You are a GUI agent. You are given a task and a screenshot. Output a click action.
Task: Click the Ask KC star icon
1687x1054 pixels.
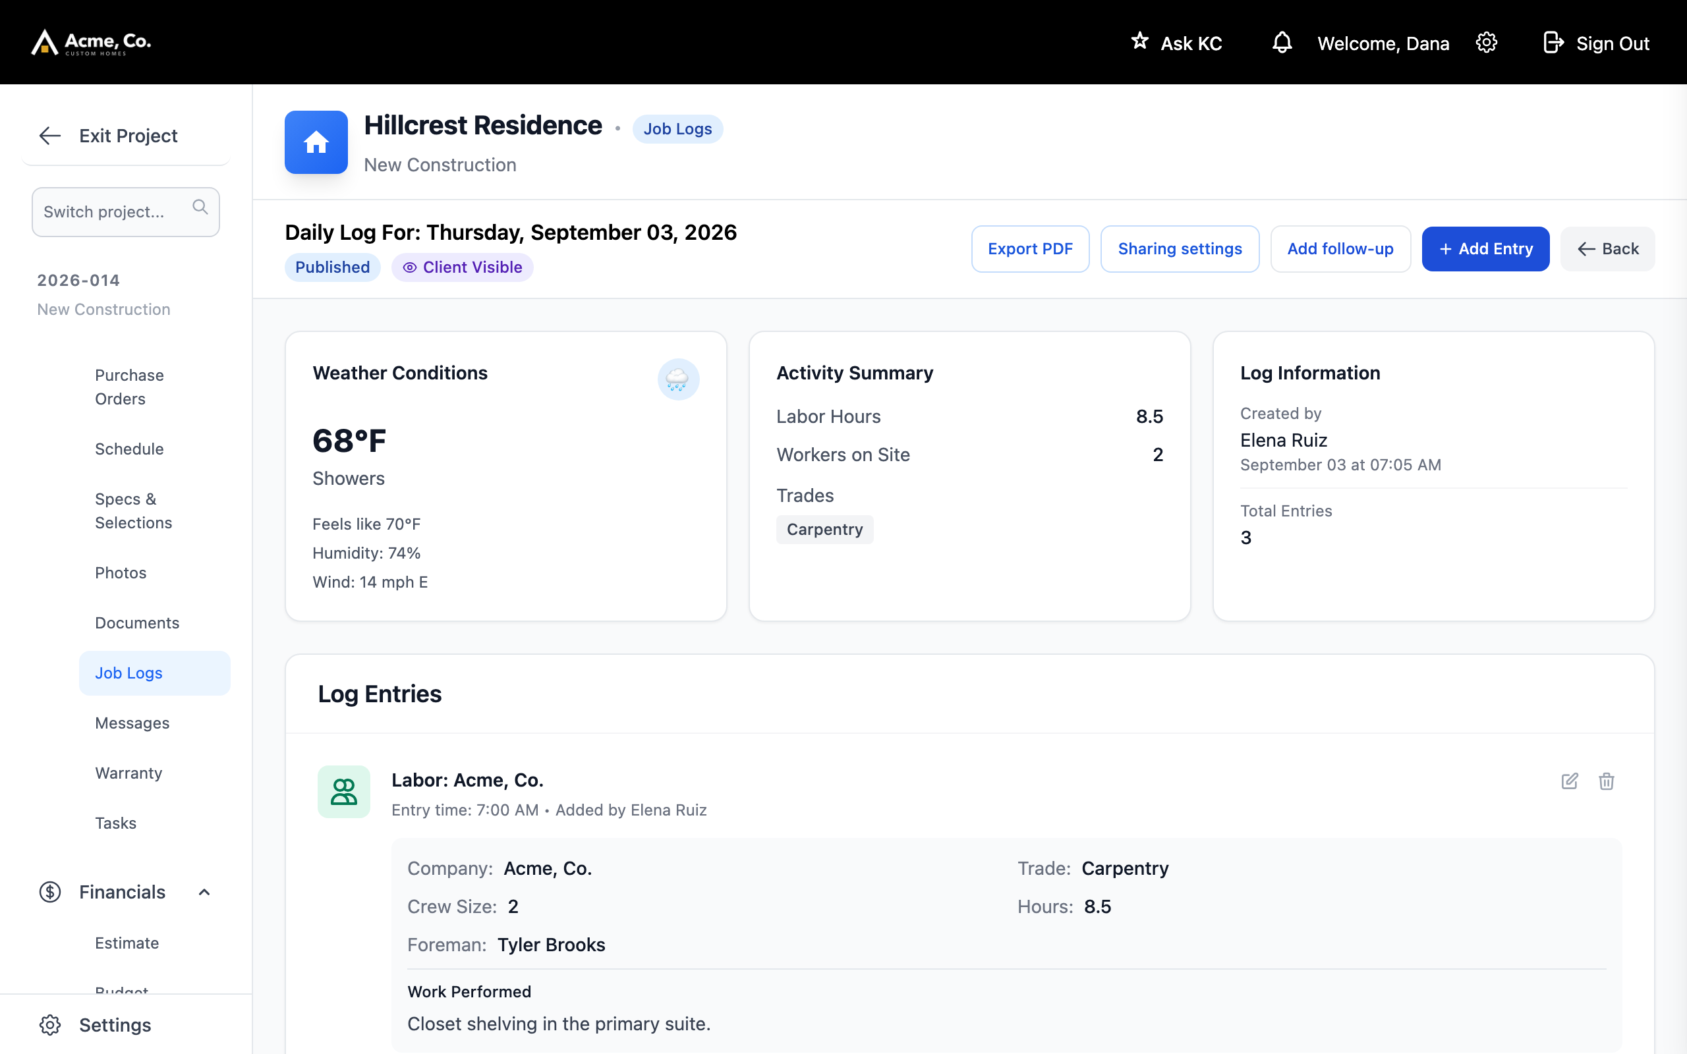tap(1140, 41)
